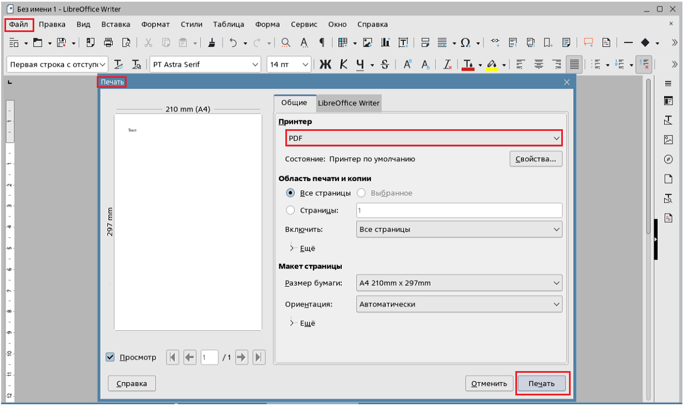This screenshot has height=407, width=684.
Task: Open the Вставка menu
Action: tap(116, 24)
